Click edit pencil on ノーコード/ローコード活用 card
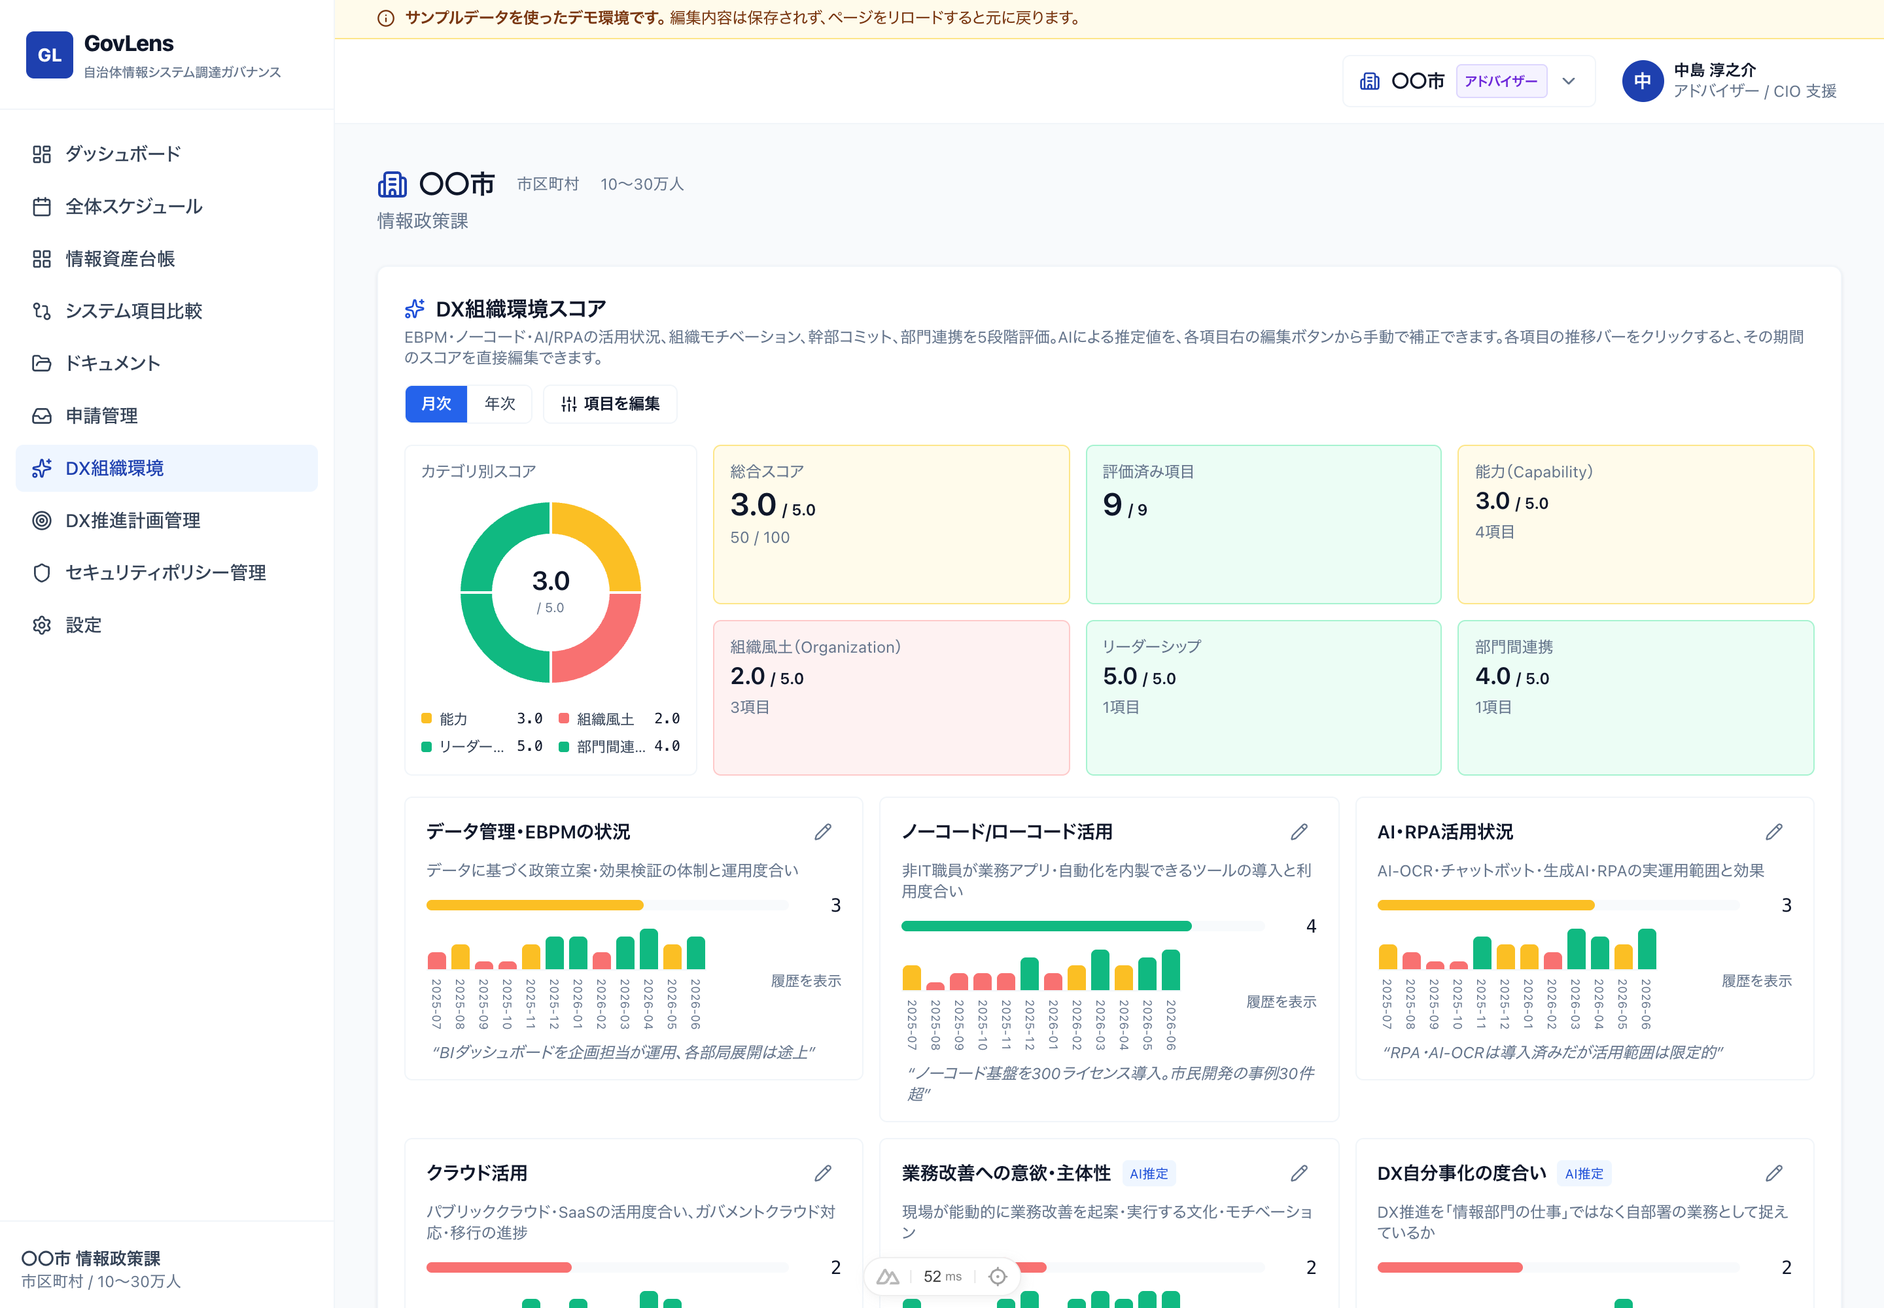Image resolution: width=1884 pixels, height=1308 pixels. 1299,832
